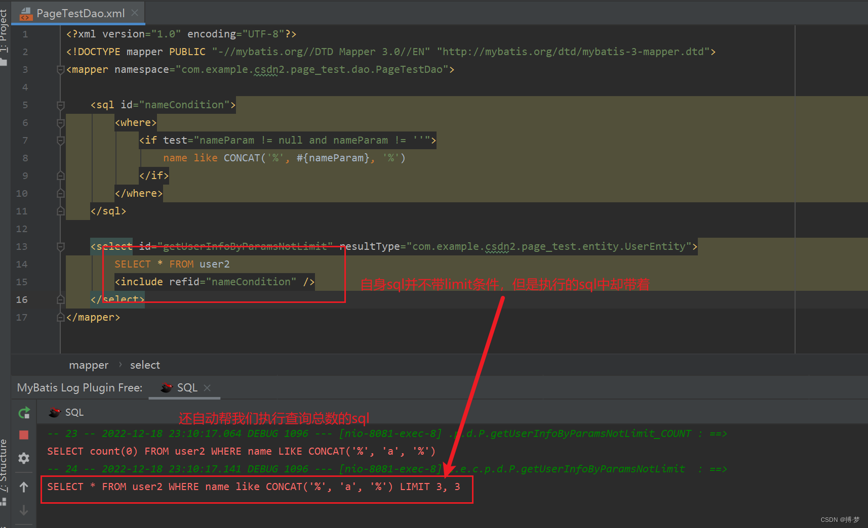Click the fold end marker at </select> line 16
The height and width of the screenshot is (528, 868).
[61, 299]
